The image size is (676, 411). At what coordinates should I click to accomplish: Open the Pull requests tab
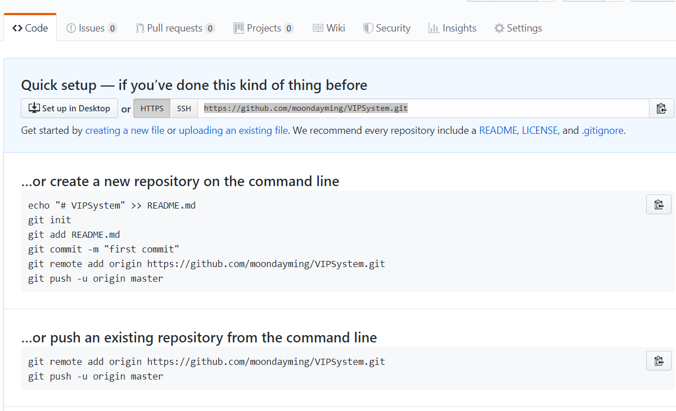(175, 28)
